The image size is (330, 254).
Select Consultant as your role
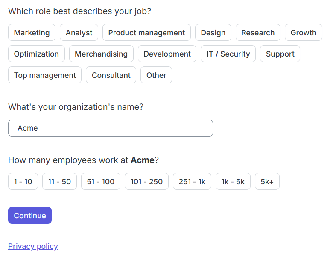111,75
